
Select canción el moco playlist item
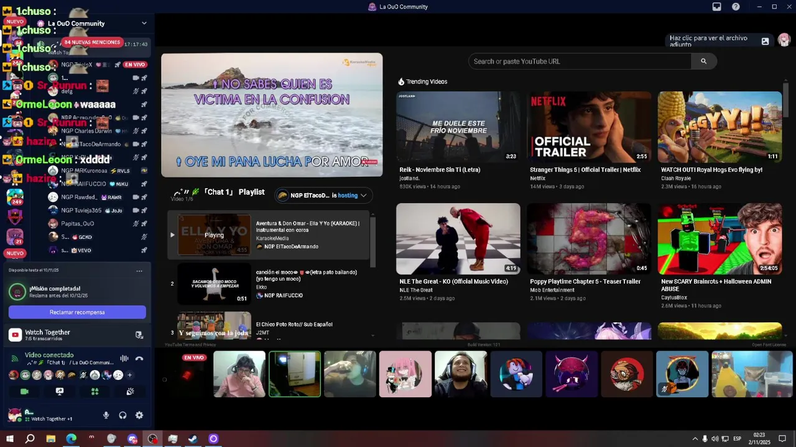tap(267, 284)
